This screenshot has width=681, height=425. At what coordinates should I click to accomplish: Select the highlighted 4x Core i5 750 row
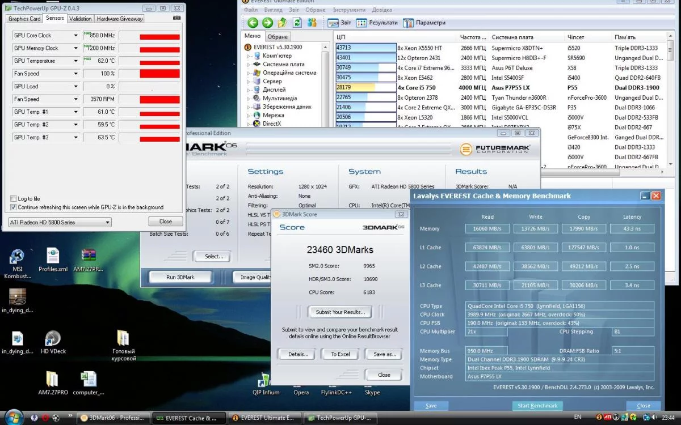point(499,88)
